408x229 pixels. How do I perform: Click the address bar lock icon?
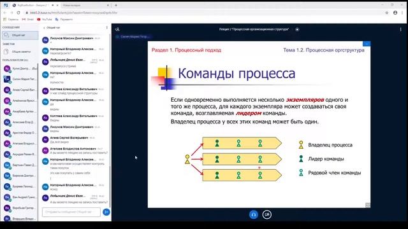point(27,13)
